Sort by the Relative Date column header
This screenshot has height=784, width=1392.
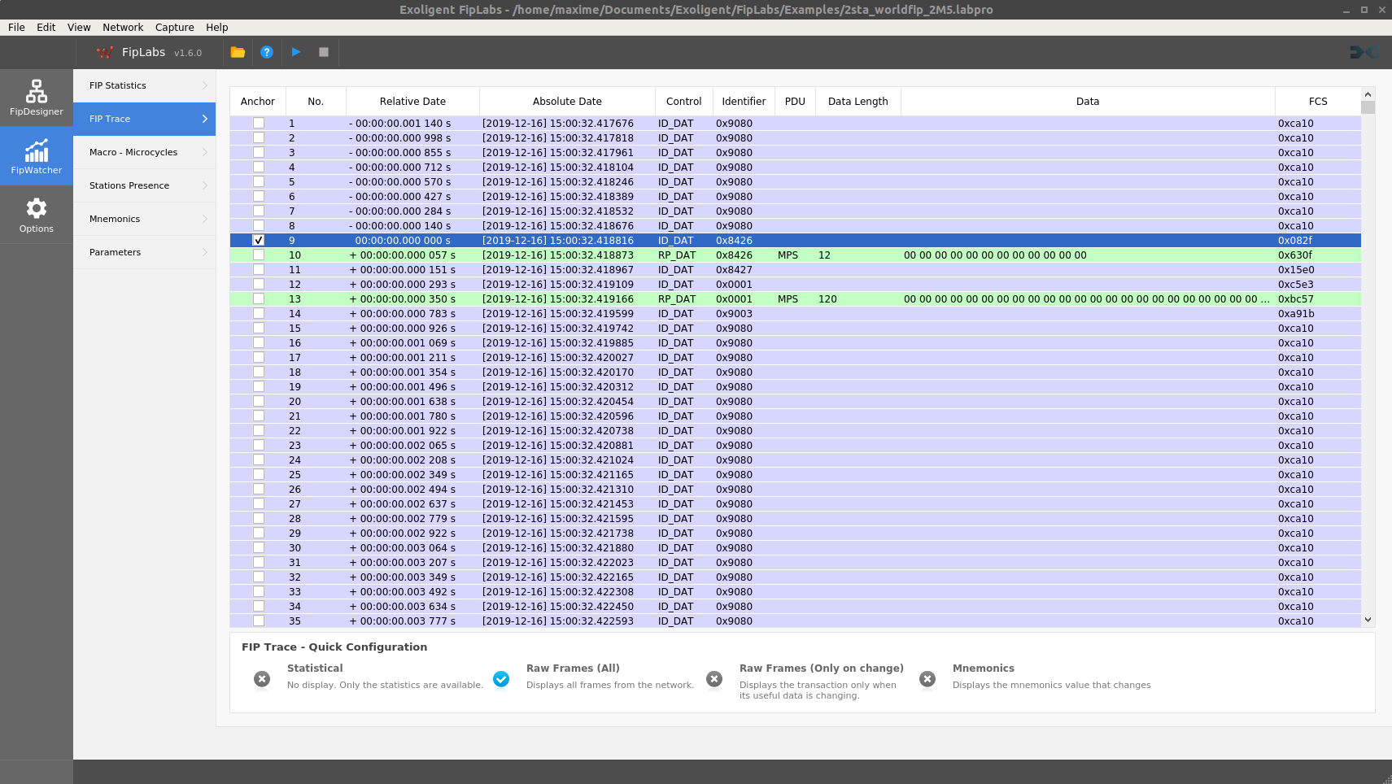pos(412,102)
